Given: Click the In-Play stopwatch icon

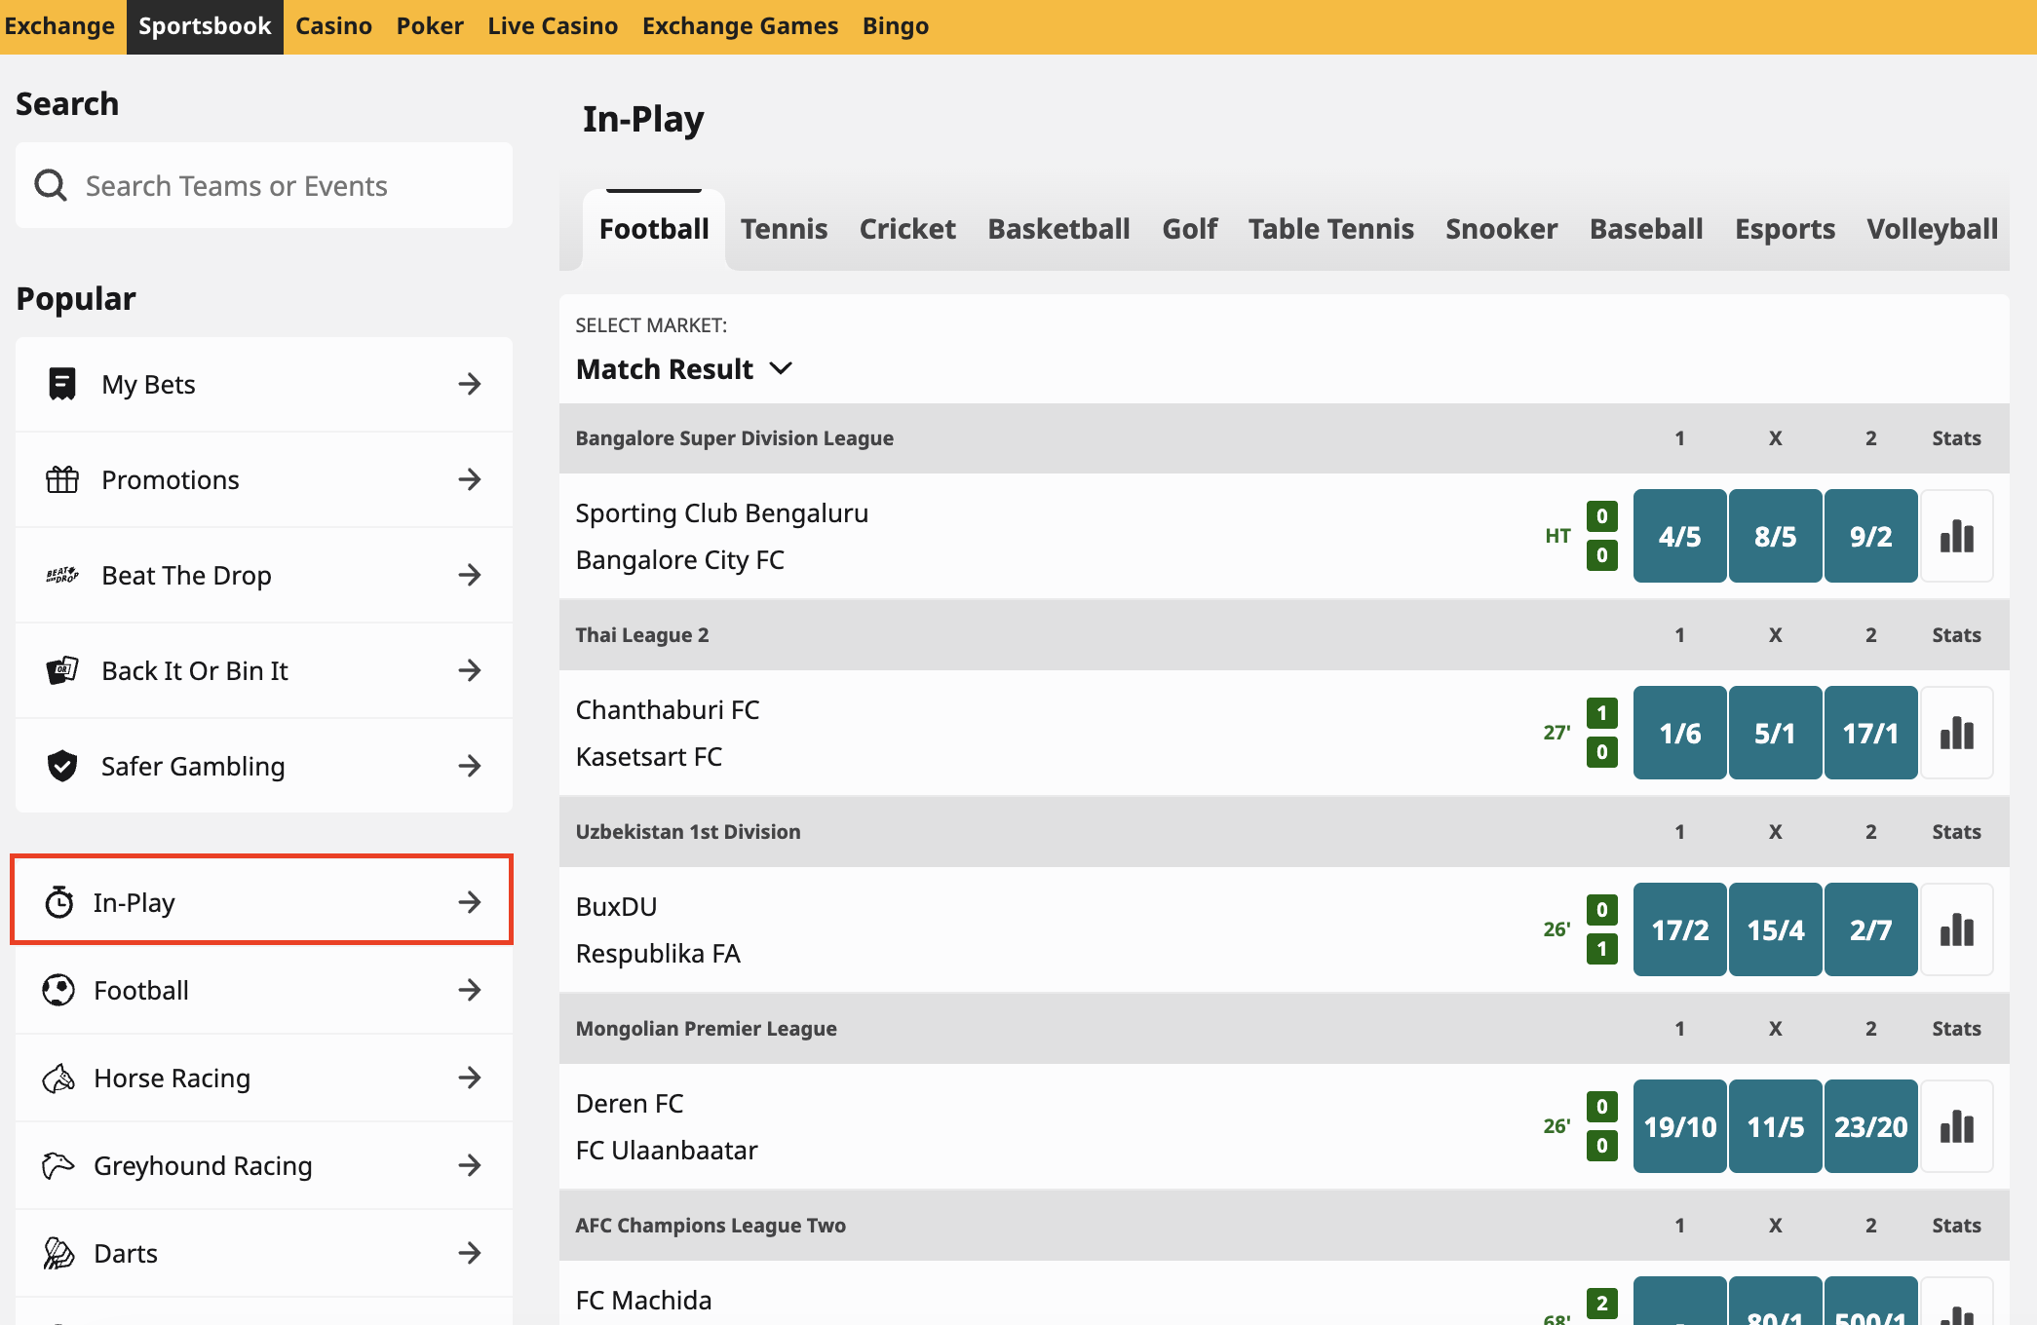Looking at the screenshot, I should click(58, 902).
